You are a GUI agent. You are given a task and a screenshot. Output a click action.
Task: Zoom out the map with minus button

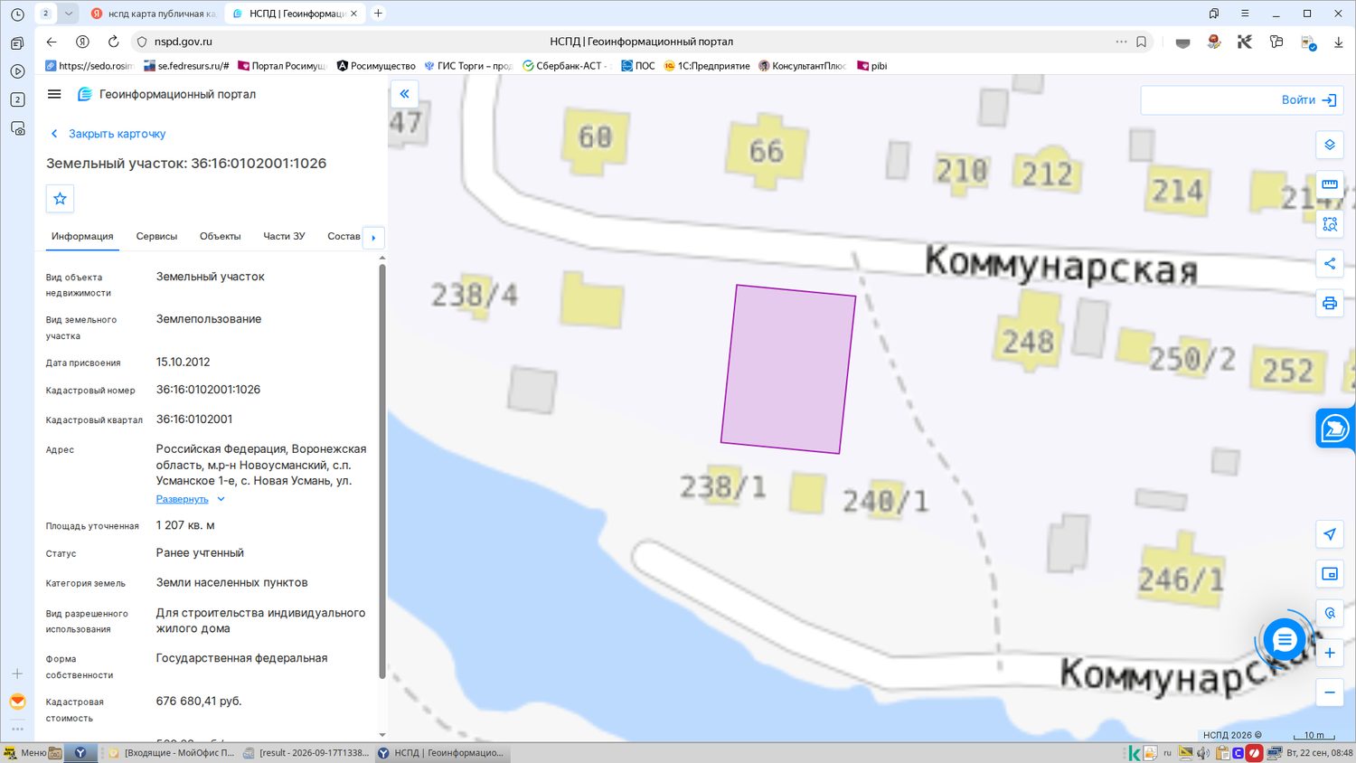[1330, 692]
